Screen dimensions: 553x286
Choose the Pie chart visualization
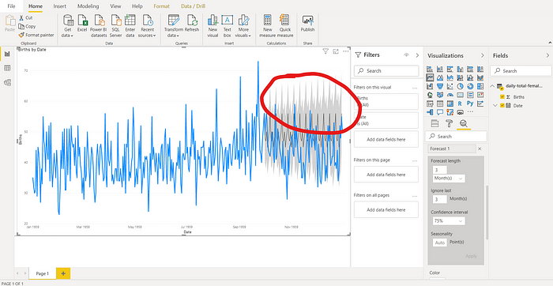pos(460,86)
